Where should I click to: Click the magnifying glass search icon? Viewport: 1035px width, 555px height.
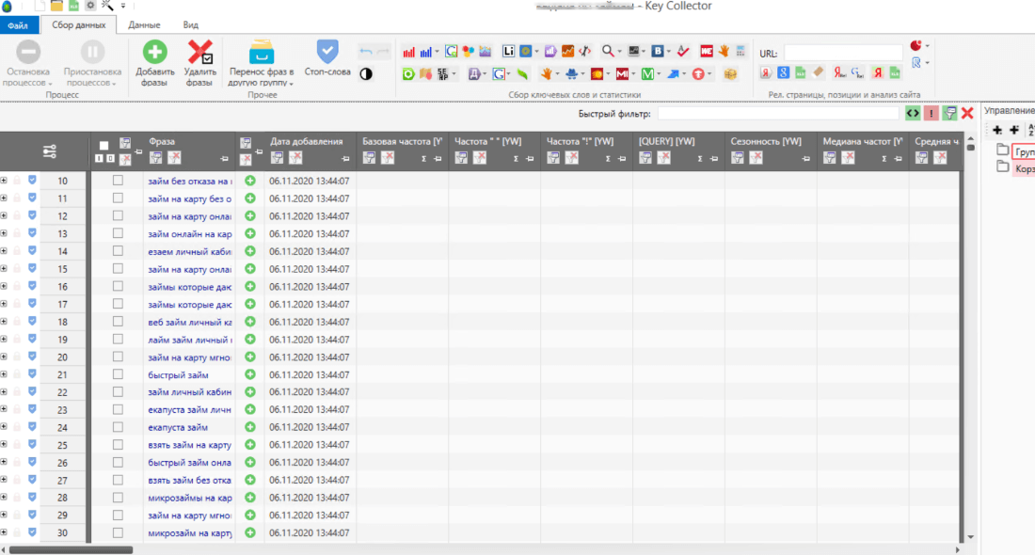(608, 51)
